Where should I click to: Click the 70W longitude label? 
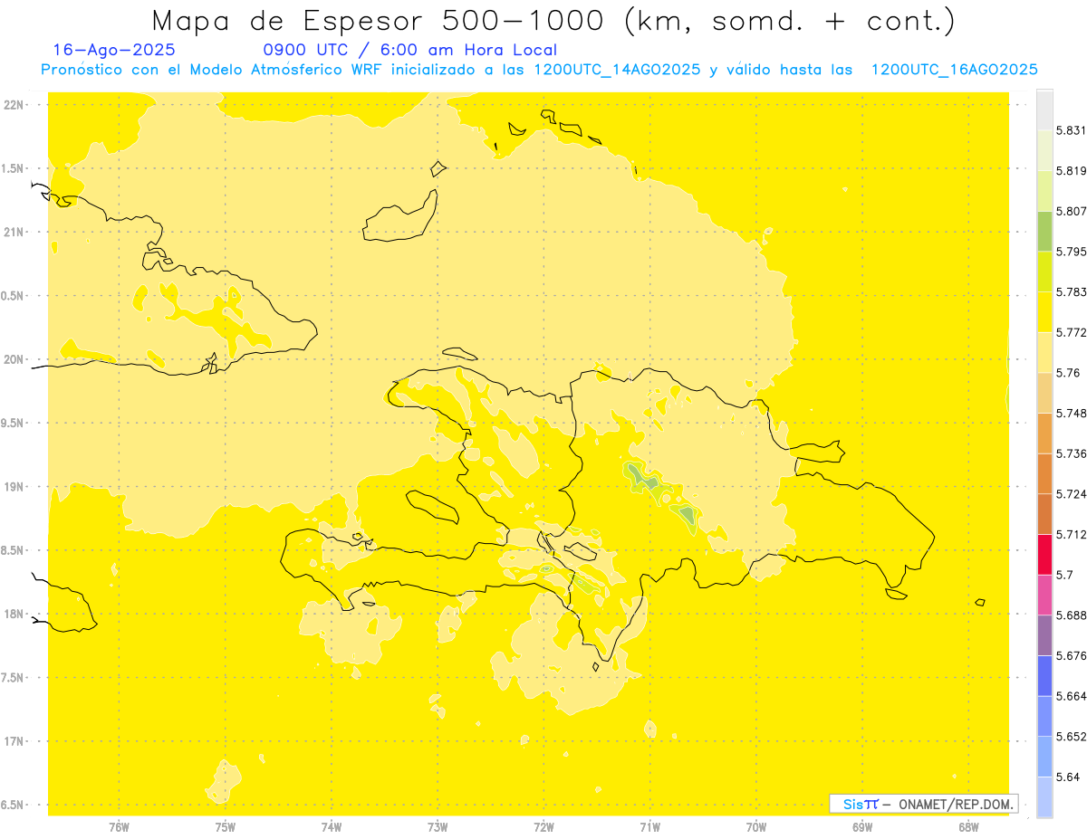756,826
